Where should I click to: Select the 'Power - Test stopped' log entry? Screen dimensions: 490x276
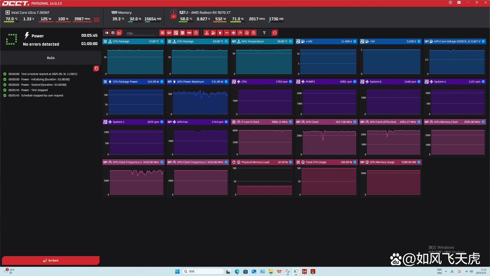[x=34, y=90]
